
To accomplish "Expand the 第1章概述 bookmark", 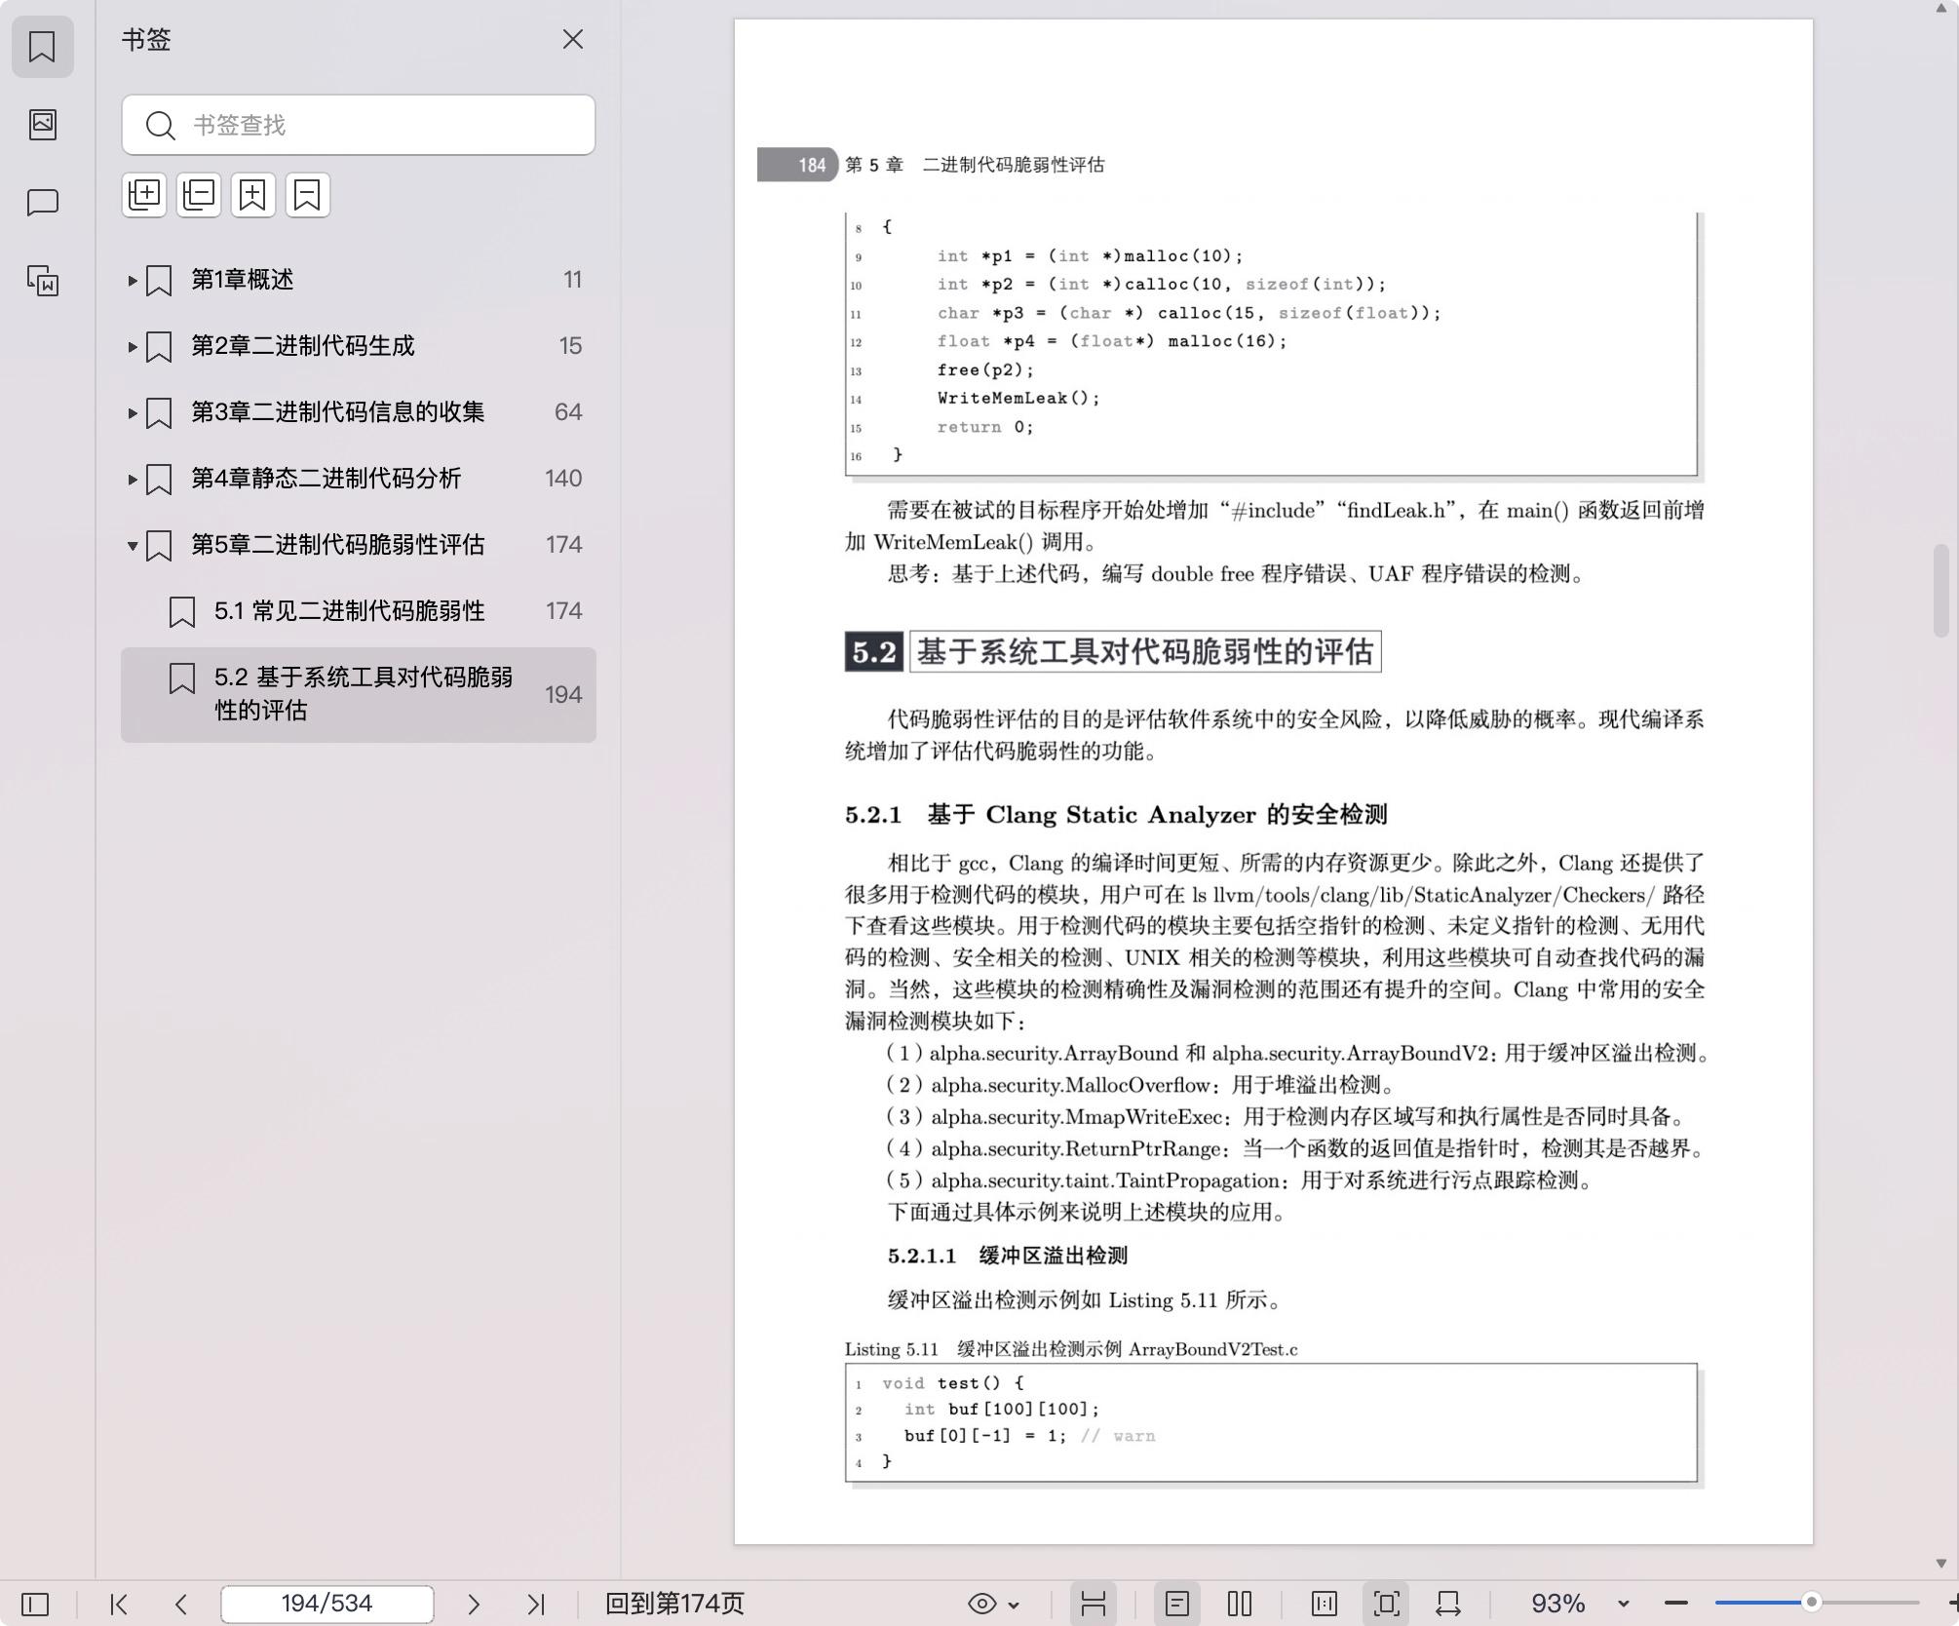I will point(132,281).
